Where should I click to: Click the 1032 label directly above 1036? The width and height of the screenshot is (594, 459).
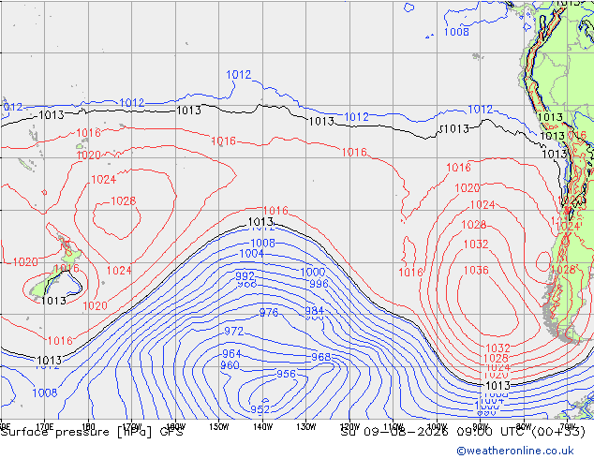click(x=476, y=244)
